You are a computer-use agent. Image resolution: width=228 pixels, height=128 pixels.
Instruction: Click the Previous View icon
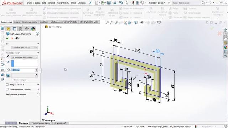116,22
